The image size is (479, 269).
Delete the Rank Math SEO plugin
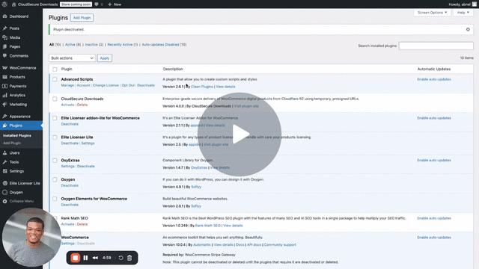(x=82, y=224)
